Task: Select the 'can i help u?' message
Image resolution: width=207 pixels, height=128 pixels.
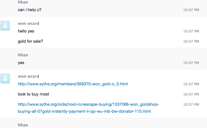Action: (x=29, y=10)
